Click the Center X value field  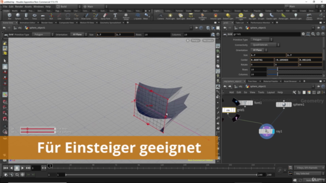click(x=262, y=60)
